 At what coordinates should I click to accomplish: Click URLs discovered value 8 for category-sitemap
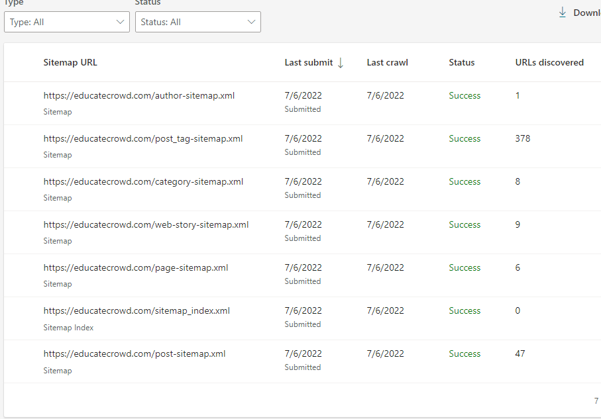(518, 181)
